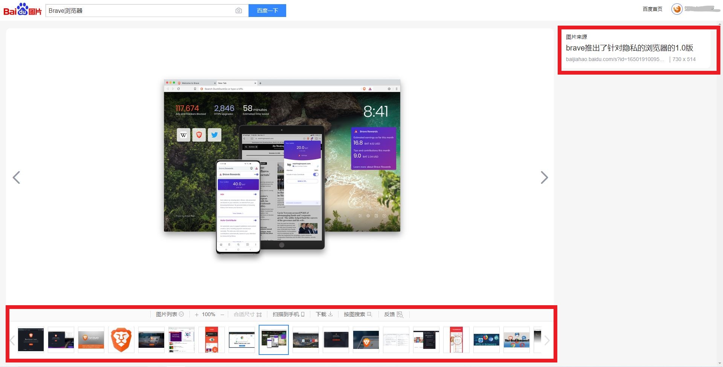Click 扫描到手机 to scan to phone
The width and height of the screenshot is (723, 367).
click(288, 314)
